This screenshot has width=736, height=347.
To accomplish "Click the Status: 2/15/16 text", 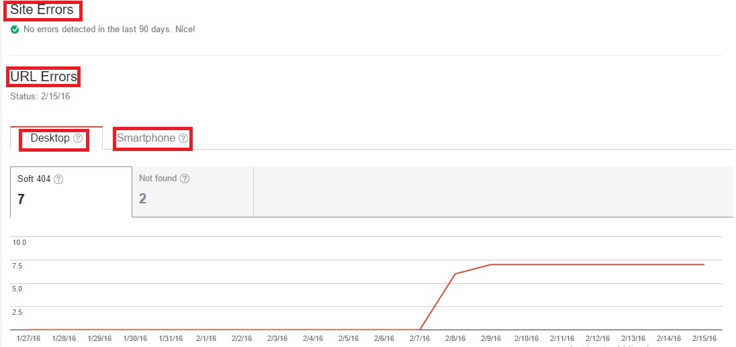I will (x=40, y=96).
